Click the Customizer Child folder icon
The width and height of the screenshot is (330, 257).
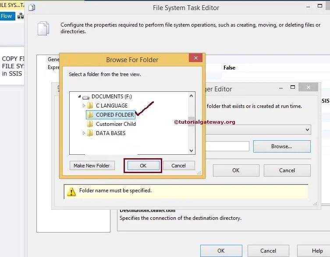coord(90,124)
